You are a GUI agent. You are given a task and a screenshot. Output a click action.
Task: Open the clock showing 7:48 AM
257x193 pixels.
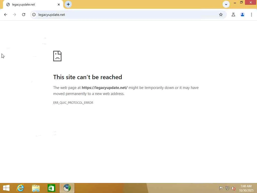(246, 188)
